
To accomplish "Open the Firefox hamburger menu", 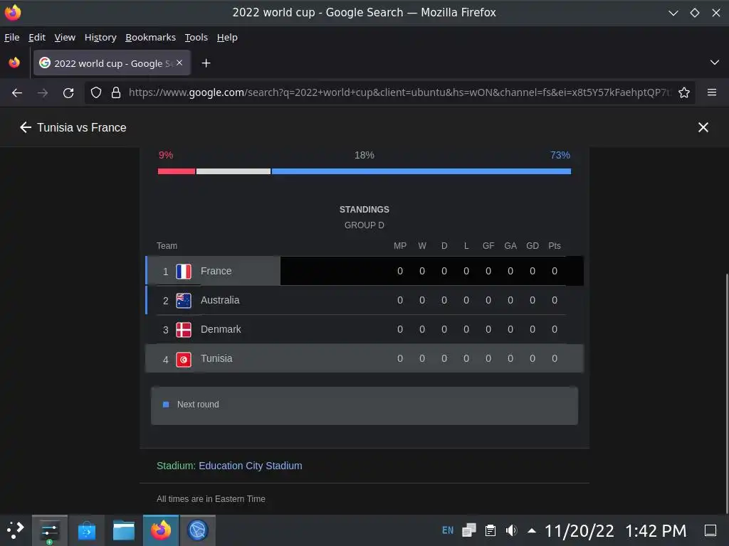I will (x=712, y=92).
